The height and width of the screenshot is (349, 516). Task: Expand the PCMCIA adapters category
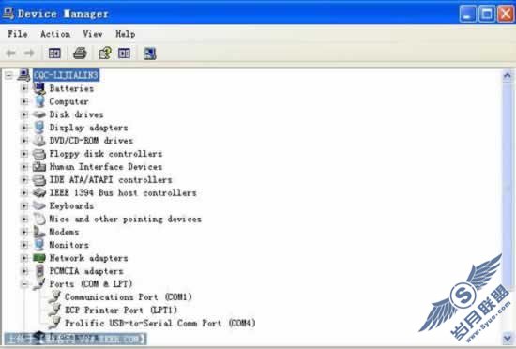tap(24, 271)
